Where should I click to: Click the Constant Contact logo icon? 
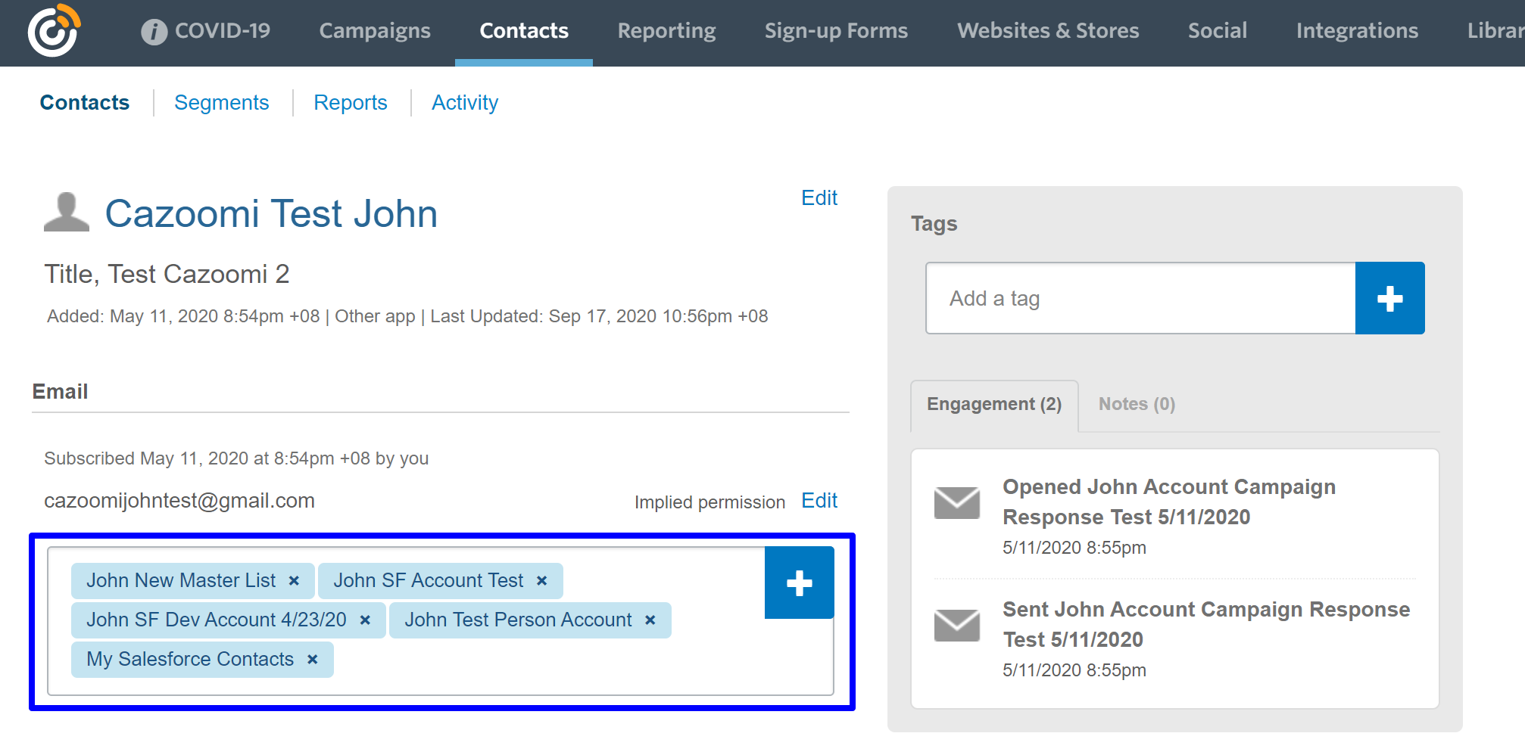pos(54,30)
